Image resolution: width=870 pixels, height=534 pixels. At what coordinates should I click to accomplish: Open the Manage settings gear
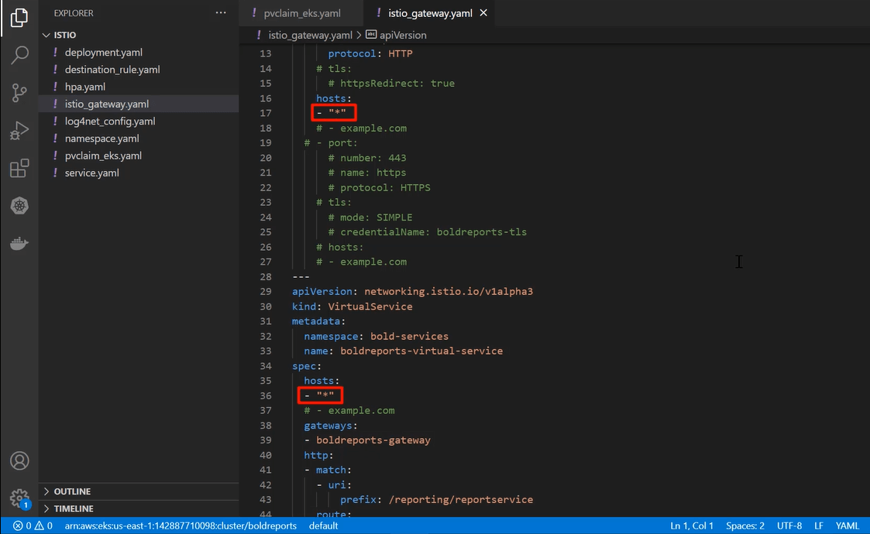(19, 498)
